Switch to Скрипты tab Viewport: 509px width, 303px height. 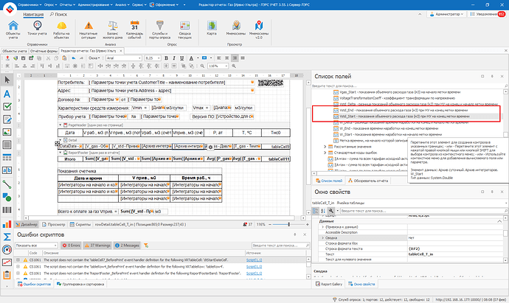point(80,224)
